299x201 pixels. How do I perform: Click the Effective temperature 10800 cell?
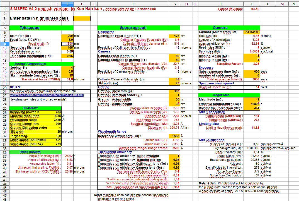252,104
